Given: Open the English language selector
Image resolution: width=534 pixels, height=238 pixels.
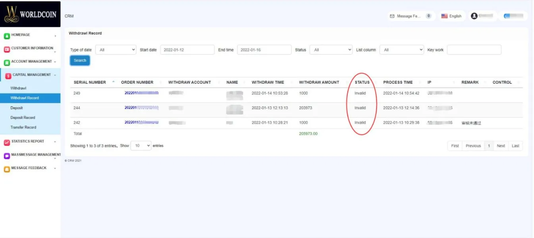Looking at the screenshot, I should [451, 16].
